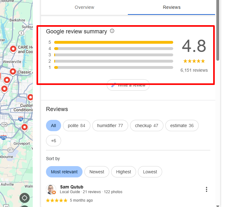The width and height of the screenshot is (239, 207).
Task: Click the 5-star rating bar
Action: point(113,42)
